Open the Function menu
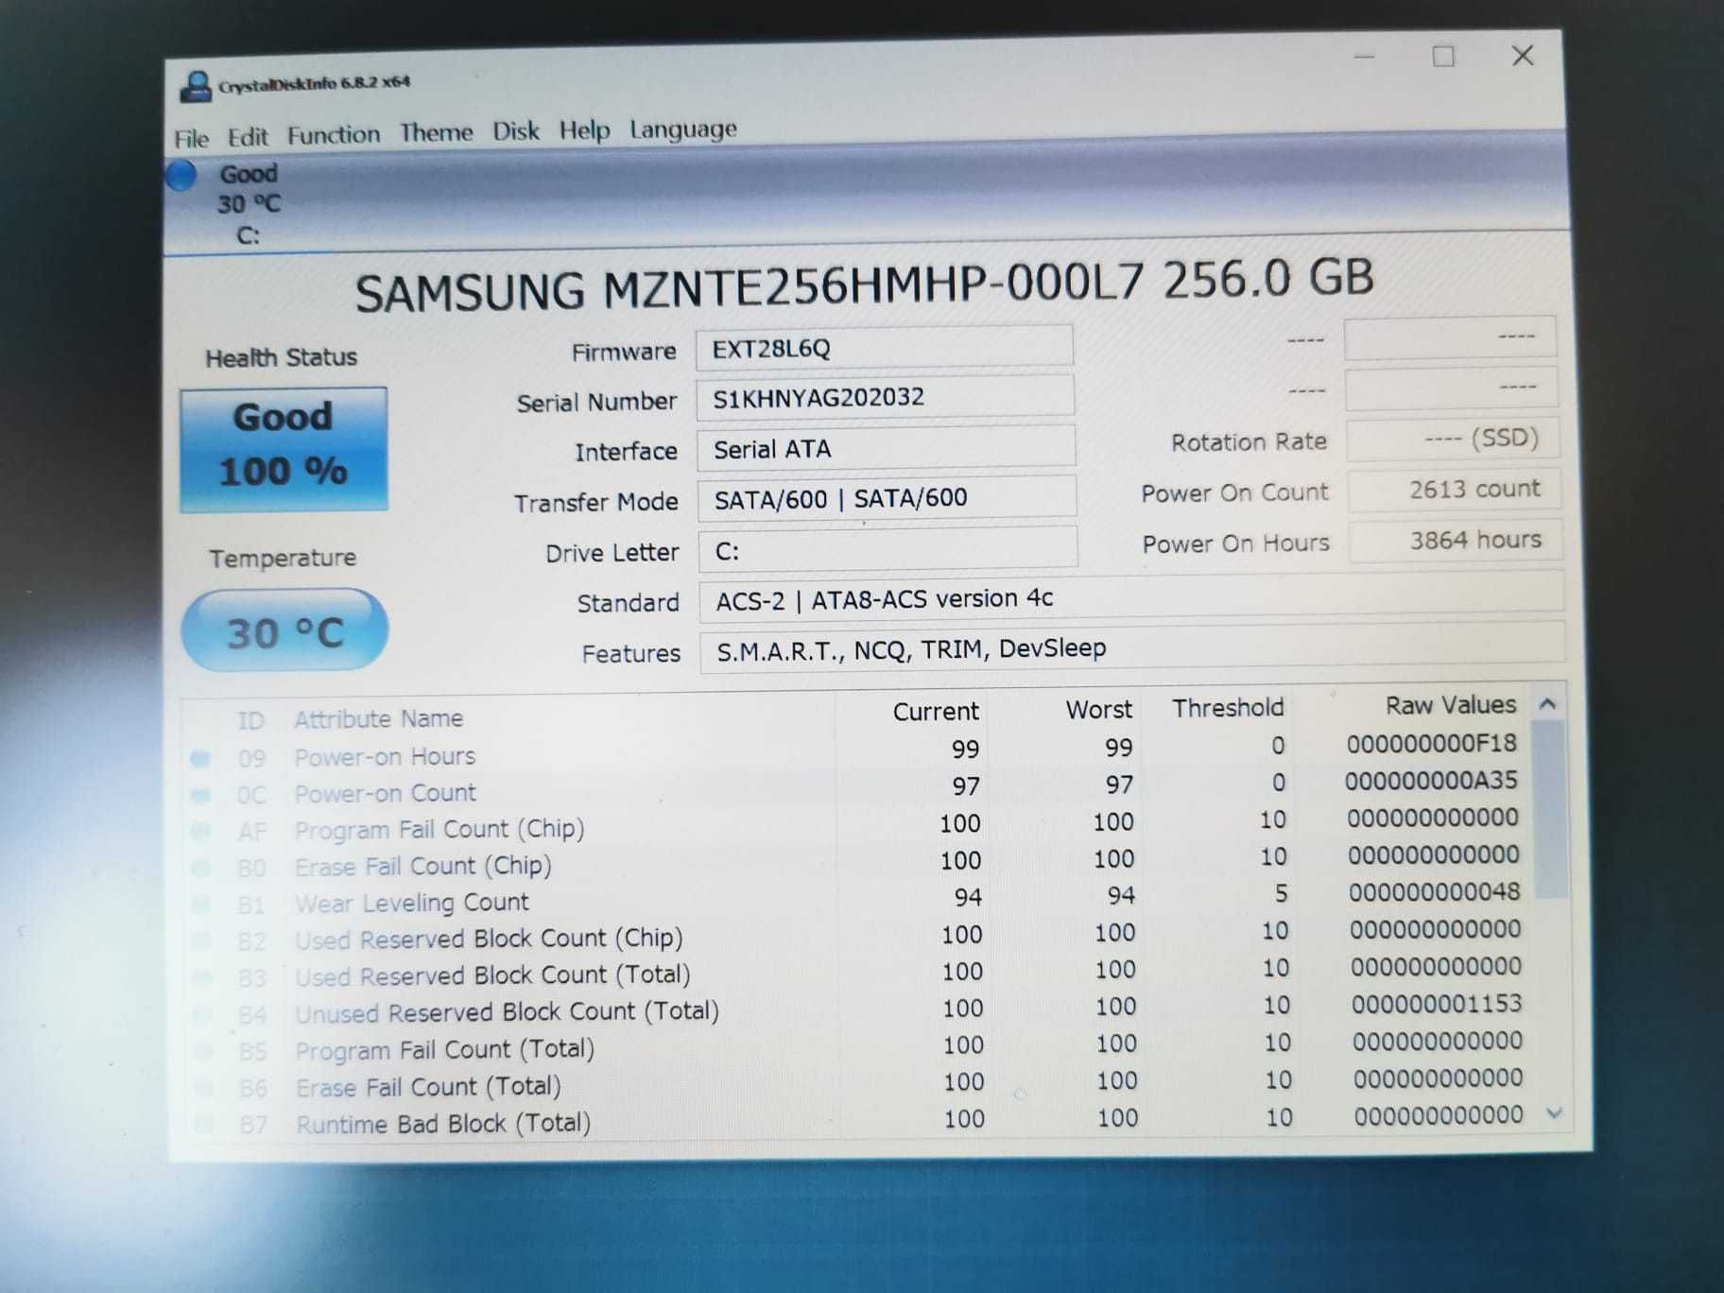Screen dimensions: 1724x1293 (x=334, y=135)
